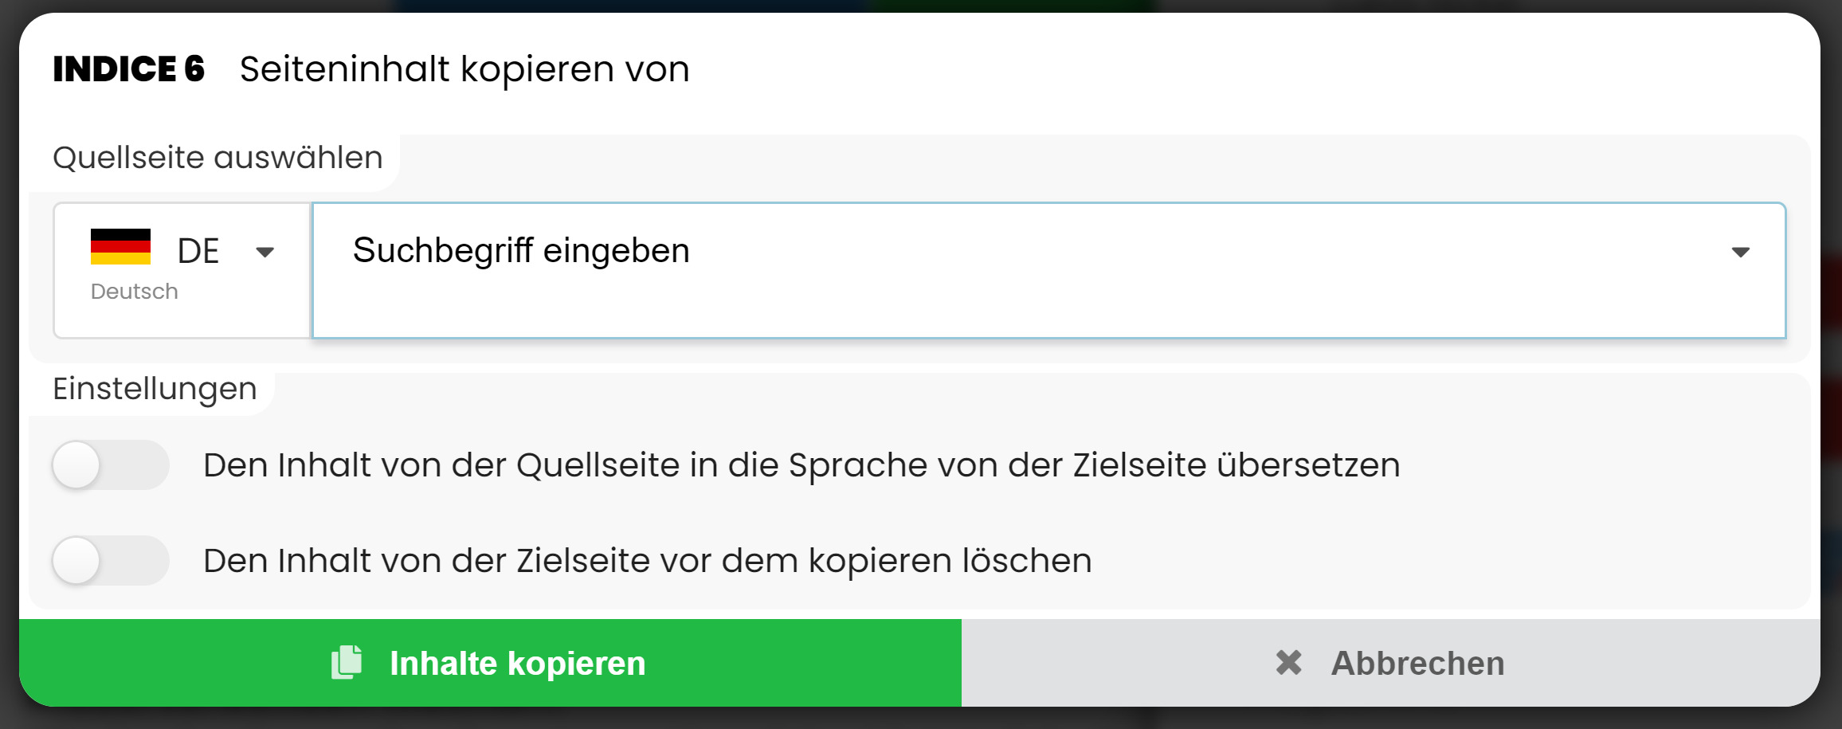
Task: Focus the Suchbegriff eingeben search field
Action: 956,269
